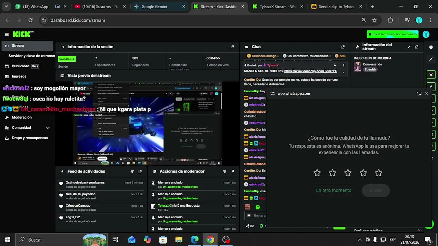Image resolution: width=438 pixels, height=246 pixels.
Task: Close the YouTube Susurros tab
Action: [x=124, y=6]
